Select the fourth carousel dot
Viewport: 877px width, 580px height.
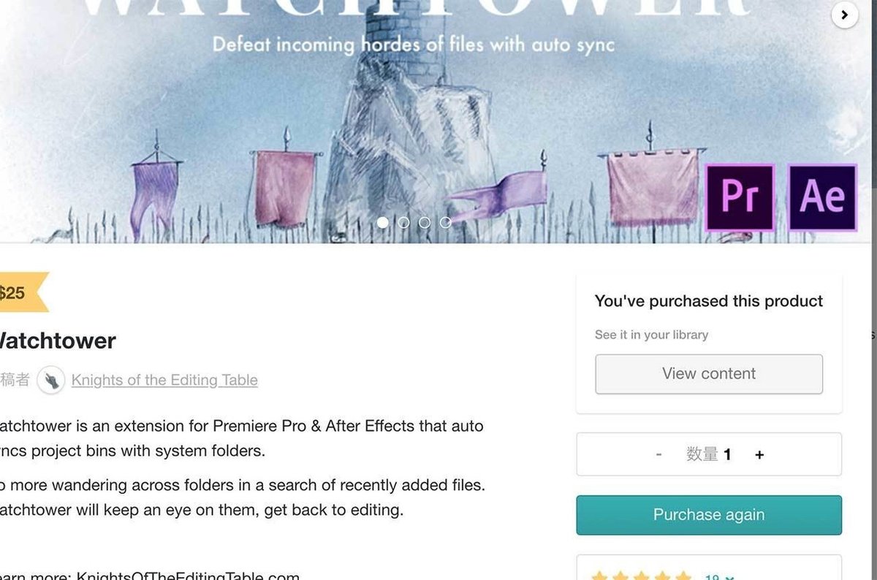pos(445,222)
